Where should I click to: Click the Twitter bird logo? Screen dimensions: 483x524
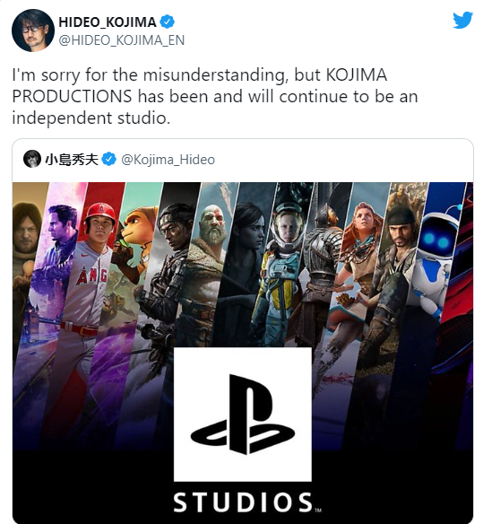click(462, 20)
